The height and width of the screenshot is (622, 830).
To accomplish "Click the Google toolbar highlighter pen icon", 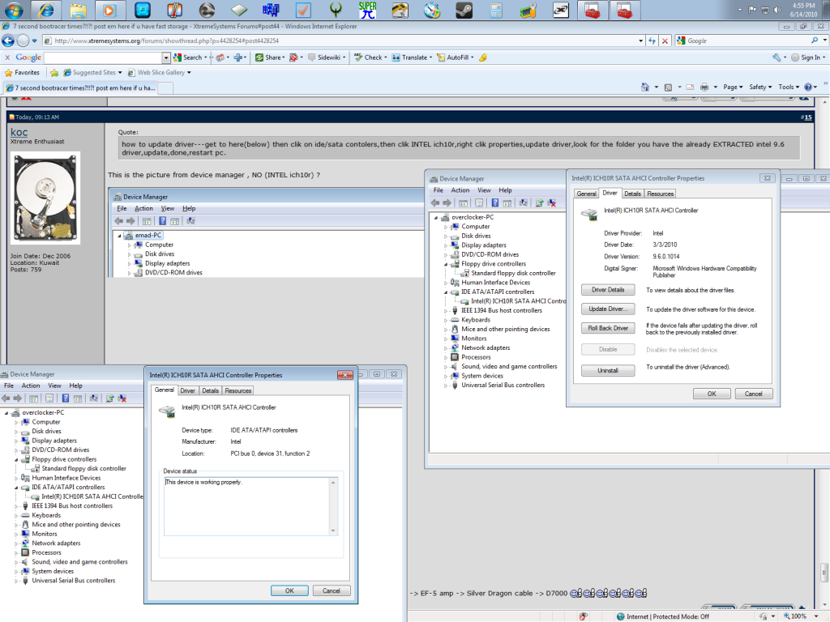I will pos(483,58).
